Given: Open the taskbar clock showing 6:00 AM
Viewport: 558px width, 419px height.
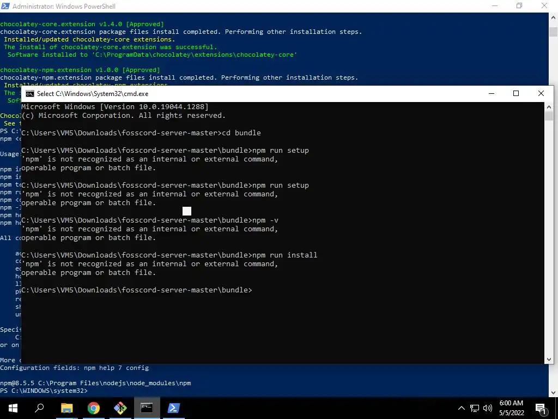Looking at the screenshot, I should [x=511, y=408].
